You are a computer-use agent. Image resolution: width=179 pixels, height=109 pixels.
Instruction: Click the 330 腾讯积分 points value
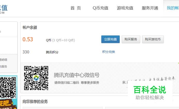tap(26, 52)
